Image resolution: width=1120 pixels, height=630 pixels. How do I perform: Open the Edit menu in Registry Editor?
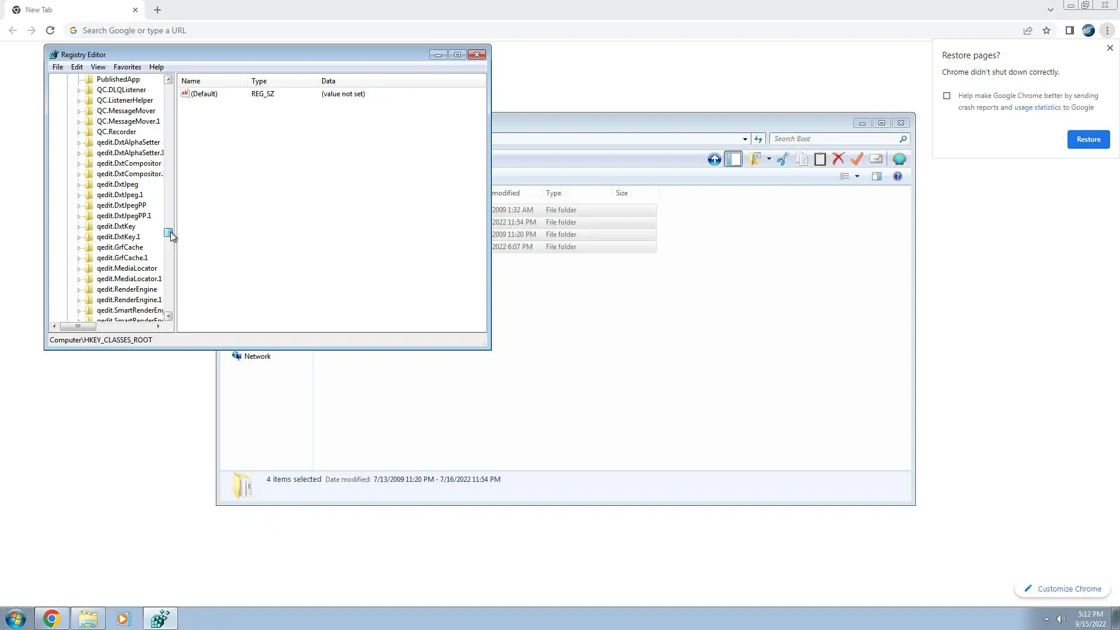(76, 67)
